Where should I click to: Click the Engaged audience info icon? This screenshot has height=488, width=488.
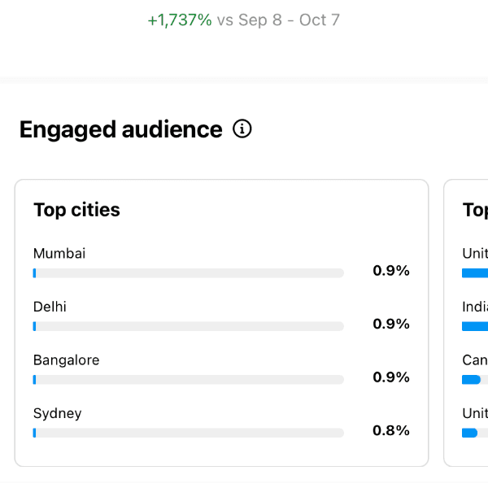242,129
